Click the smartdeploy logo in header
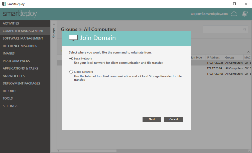252x153 pixels. pos(20,14)
